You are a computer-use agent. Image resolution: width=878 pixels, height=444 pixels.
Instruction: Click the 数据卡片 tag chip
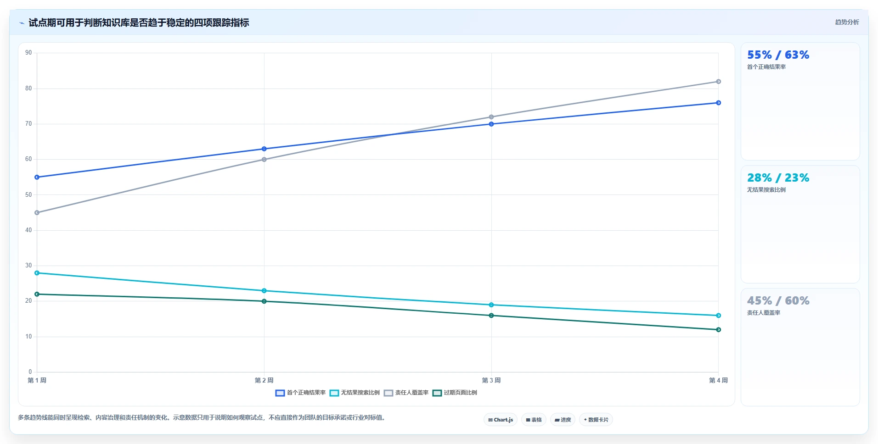coord(596,420)
